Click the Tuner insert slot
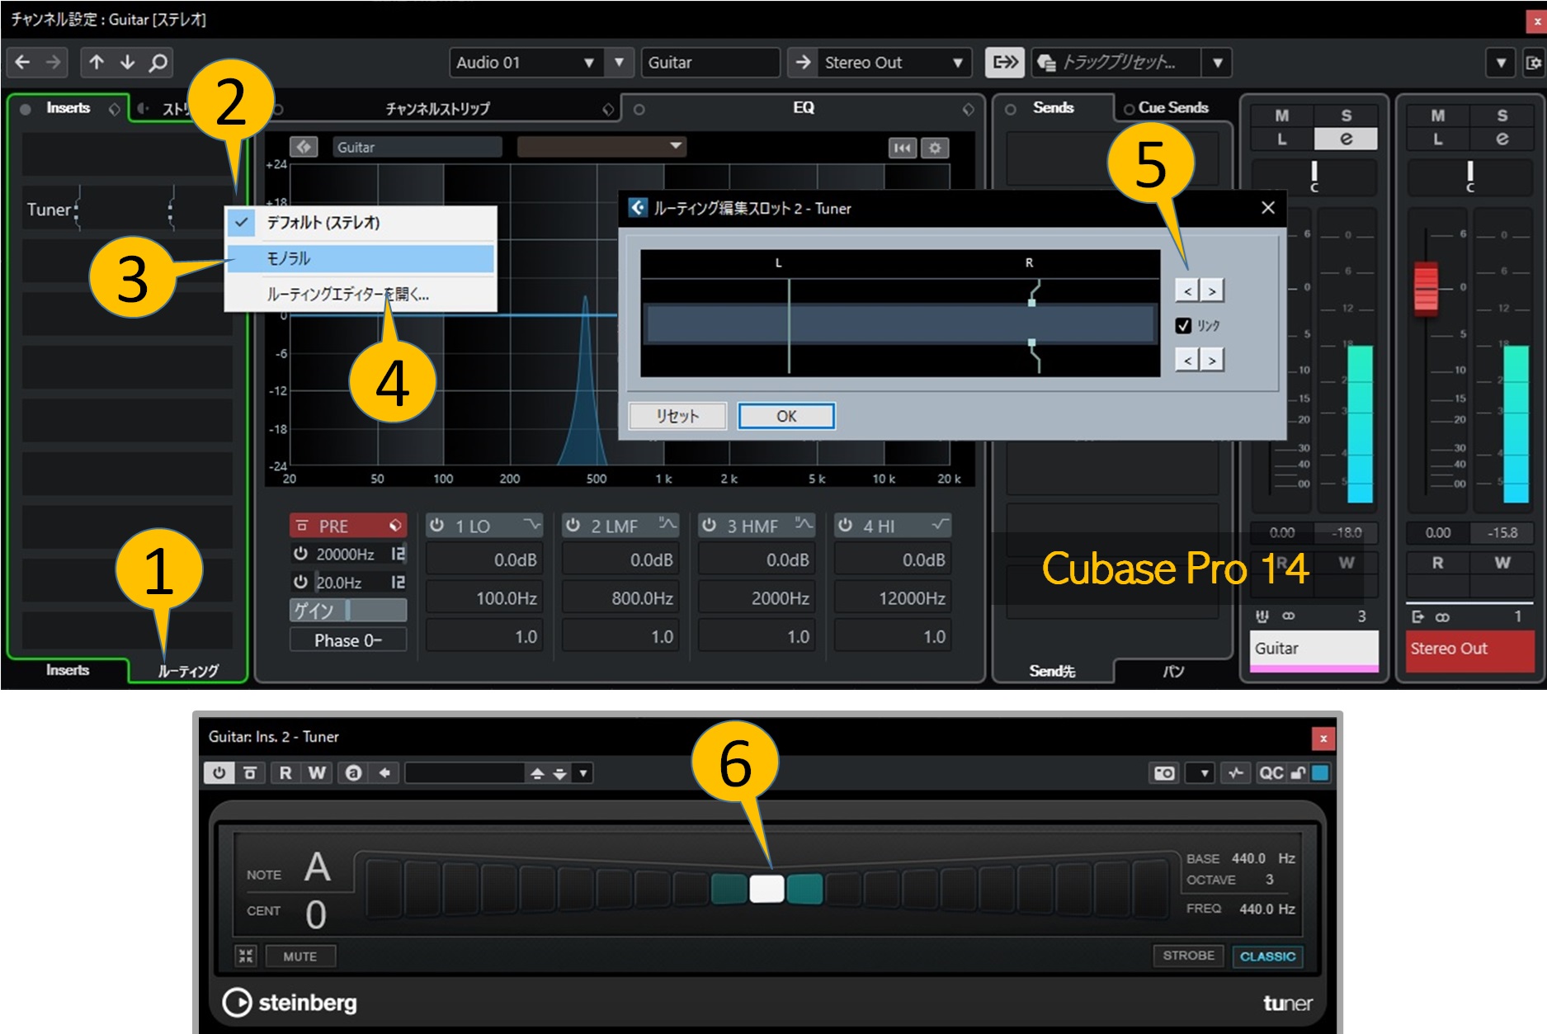 pyautogui.click(x=127, y=210)
